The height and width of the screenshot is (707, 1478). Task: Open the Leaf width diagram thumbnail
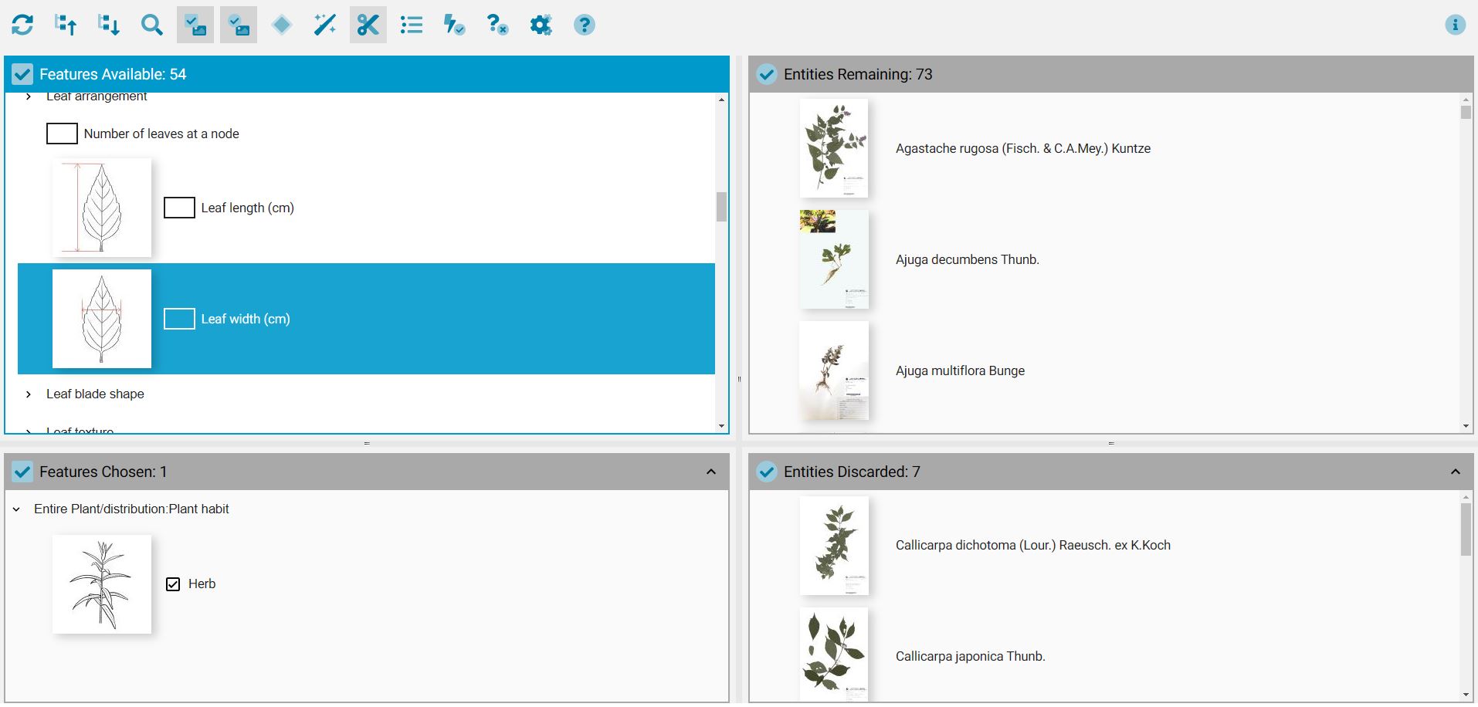click(102, 319)
